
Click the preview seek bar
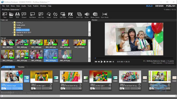click(134, 58)
